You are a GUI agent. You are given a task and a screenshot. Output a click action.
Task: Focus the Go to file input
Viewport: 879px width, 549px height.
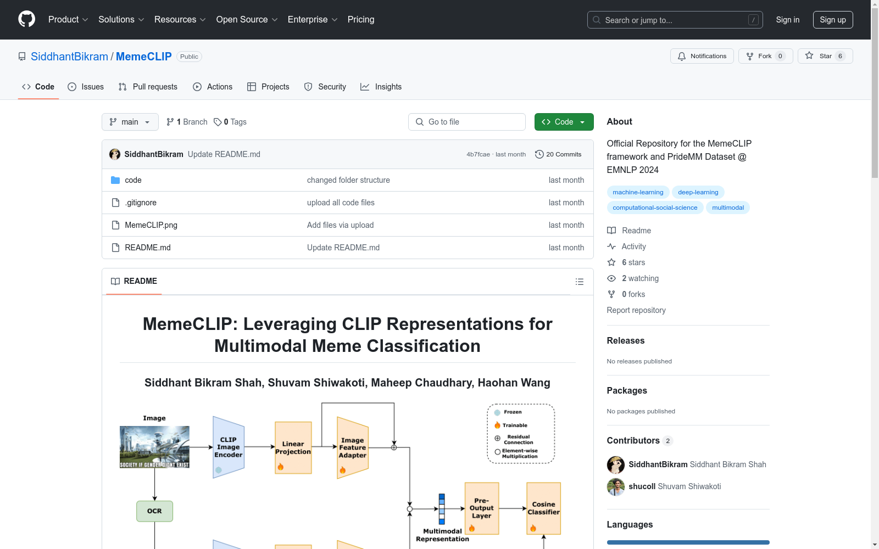[467, 122]
